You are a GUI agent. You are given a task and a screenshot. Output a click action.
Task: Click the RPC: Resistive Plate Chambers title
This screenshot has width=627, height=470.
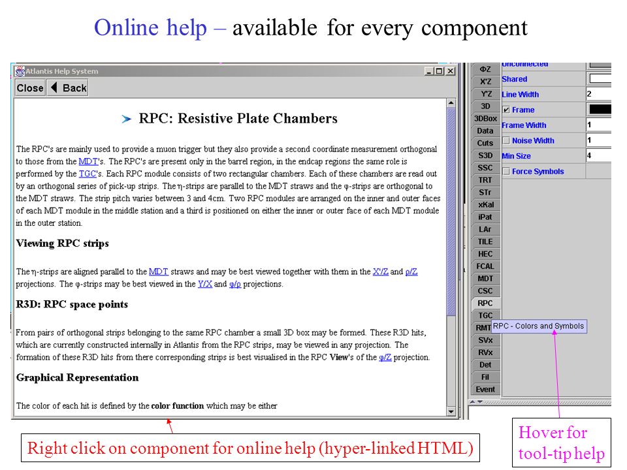(x=238, y=118)
